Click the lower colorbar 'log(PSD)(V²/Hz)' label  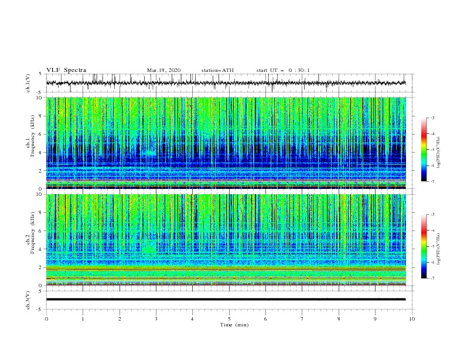pyautogui.click(x=439, y=249)
